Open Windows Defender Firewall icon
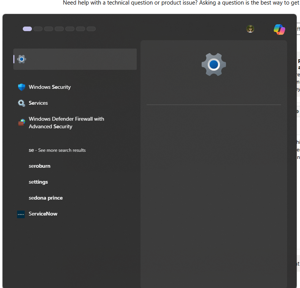The height and width of the screenshot is (288, 300). [x=22, y=123]
